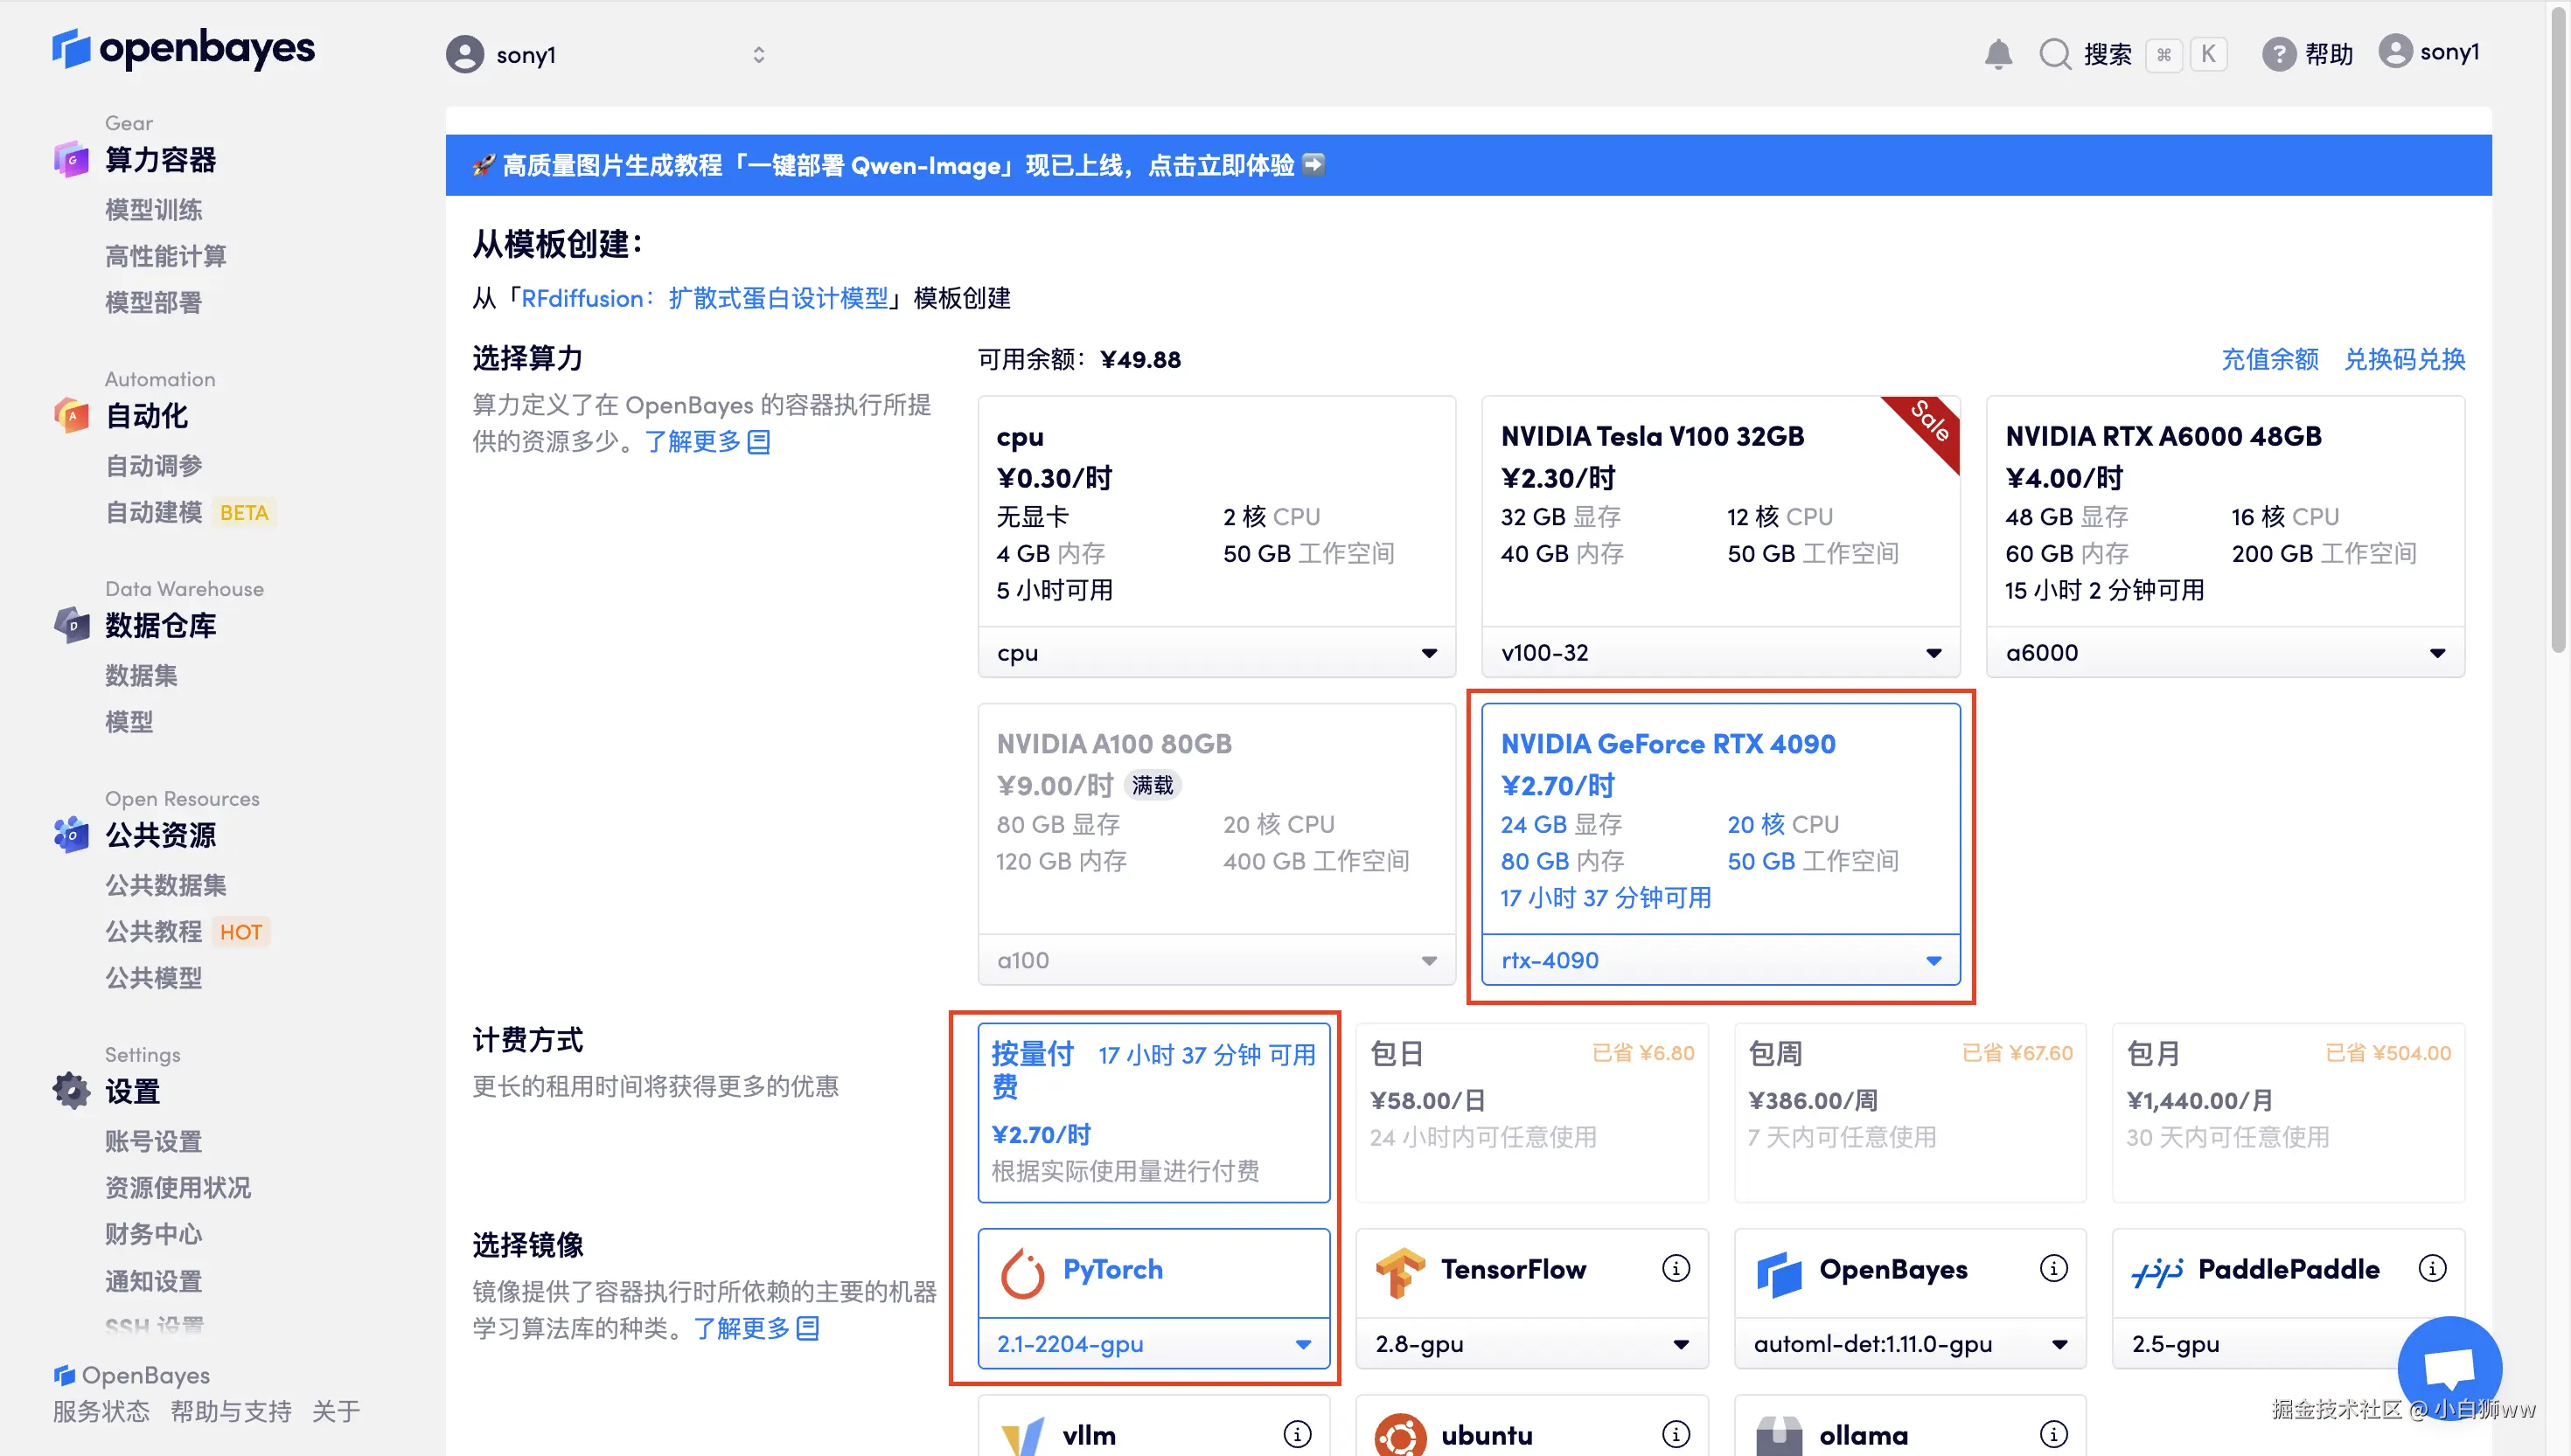Click the search magnifier icon
Image resolution: width=2571 pixels, height=1456 pixels.
[x=2054, y=54]
